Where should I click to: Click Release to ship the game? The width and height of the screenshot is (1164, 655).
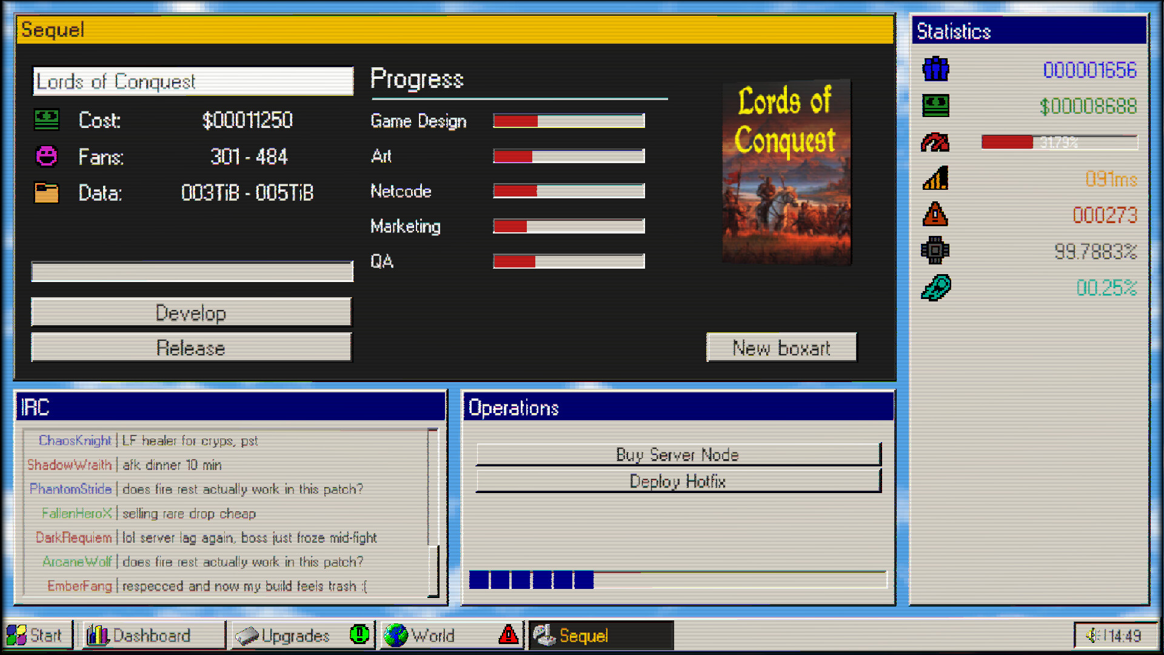tap(191, 348)
